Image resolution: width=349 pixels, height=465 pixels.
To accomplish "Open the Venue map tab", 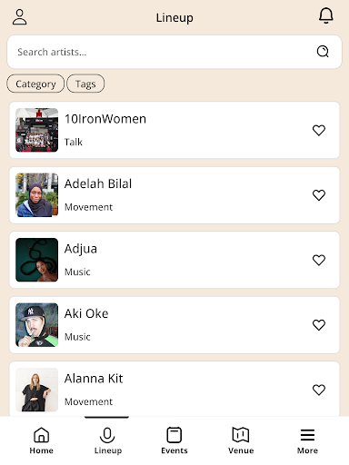I will pyautogui.click(x=241, y=440).
